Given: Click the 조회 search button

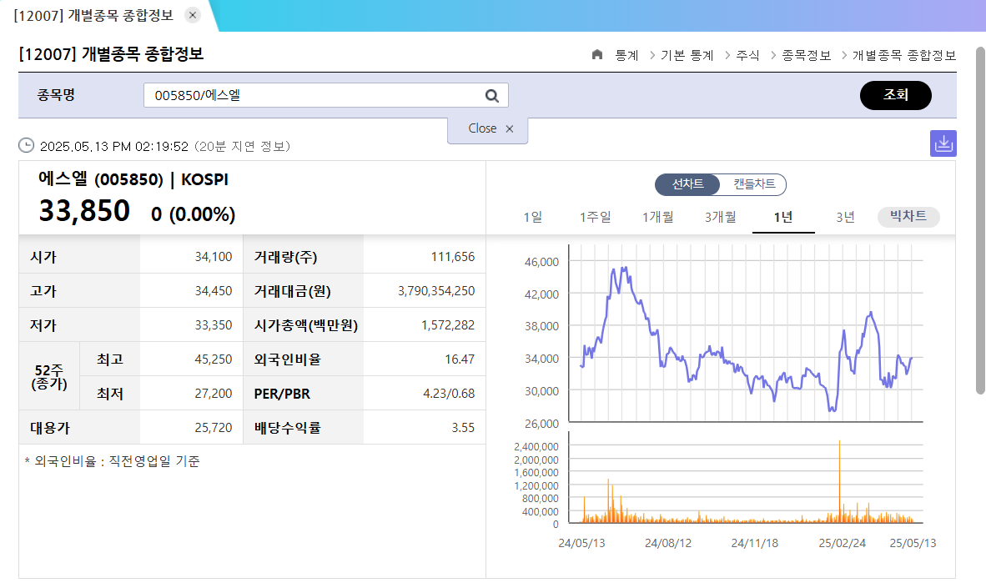Looking at the screenshot, I should 895,95.
